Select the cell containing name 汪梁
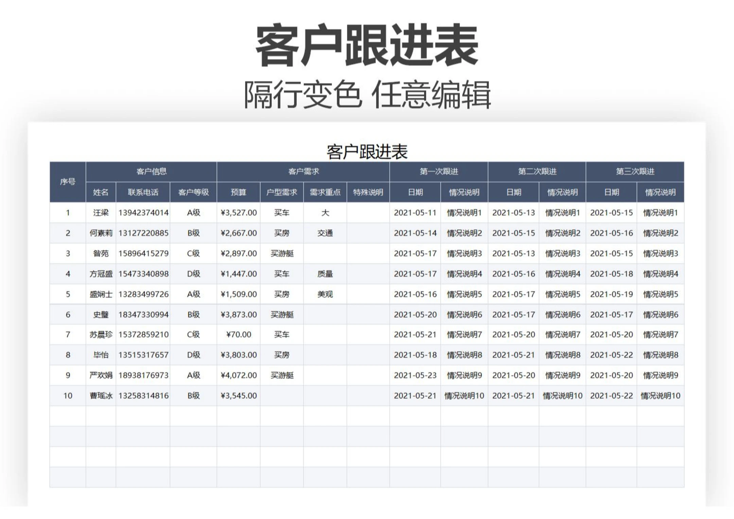The height and width of the screenshot is (519, 734). point(101,213)
